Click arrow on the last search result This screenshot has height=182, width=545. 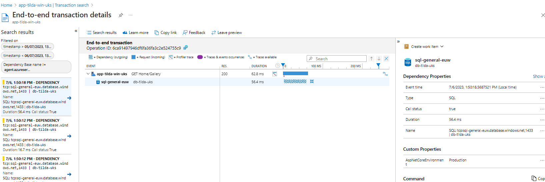click(x=69, y=174)
